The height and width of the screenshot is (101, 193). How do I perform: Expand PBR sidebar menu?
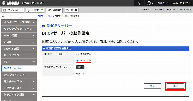click(x=19, y=62)
